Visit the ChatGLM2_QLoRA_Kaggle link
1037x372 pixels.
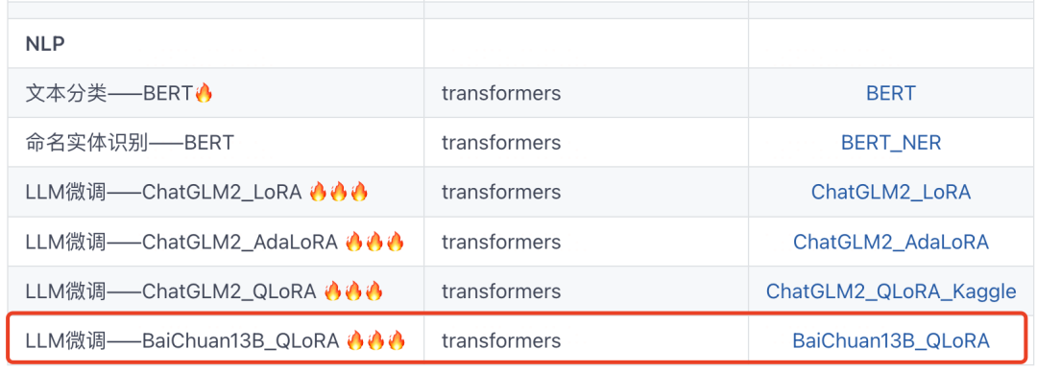891,291
